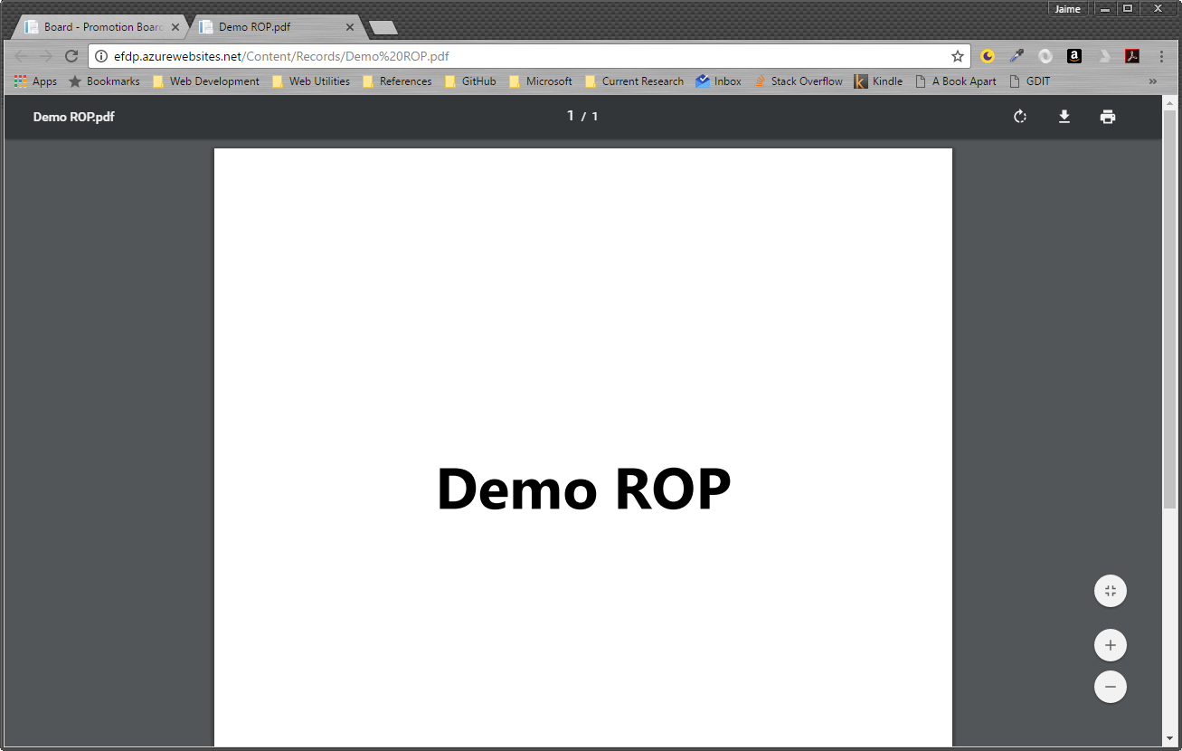Click the page number field in PDF toolbar
The width and height of the screenshot is (1182, 751).
tap(571, 116)
